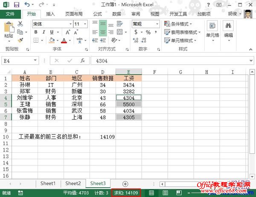Click Merge and Center icon
Screen dimensions: 256x197
[119, 32]
